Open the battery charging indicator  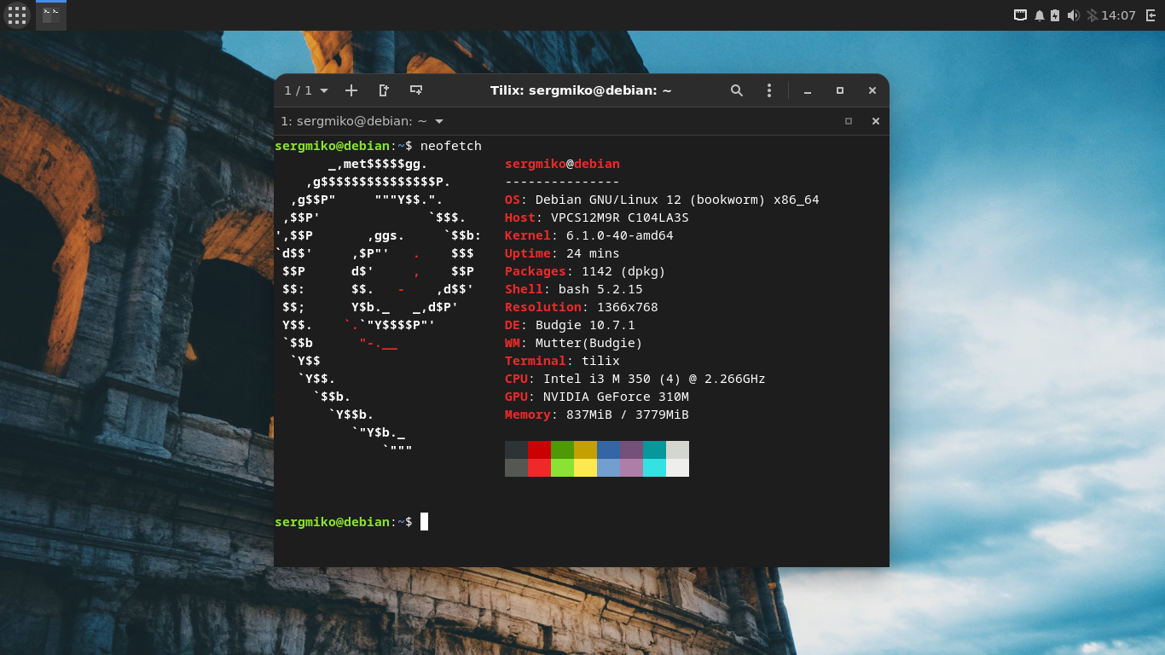pyautogui.click(x=1056, y=15)
